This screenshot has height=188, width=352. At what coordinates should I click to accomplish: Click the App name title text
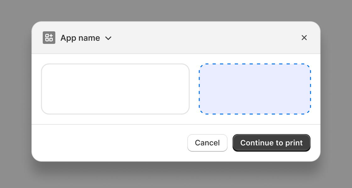[80, 38]
